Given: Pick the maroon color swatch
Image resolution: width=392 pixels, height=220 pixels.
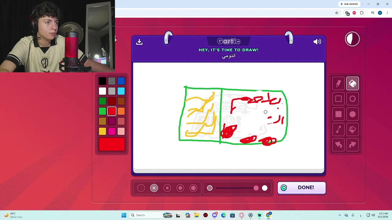Looking at the screenshot, I should coord(112,121).
